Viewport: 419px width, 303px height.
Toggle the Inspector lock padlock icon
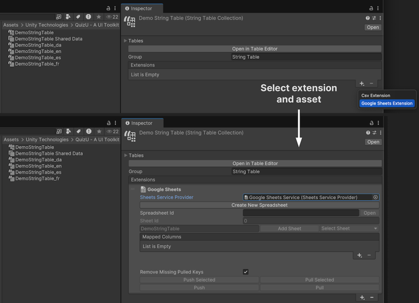click(371, 8)
